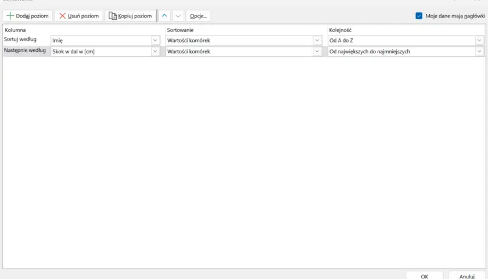Click the Usuń poziom button
The width and height of the screenshot is (488, 279).
coord(79,16)
